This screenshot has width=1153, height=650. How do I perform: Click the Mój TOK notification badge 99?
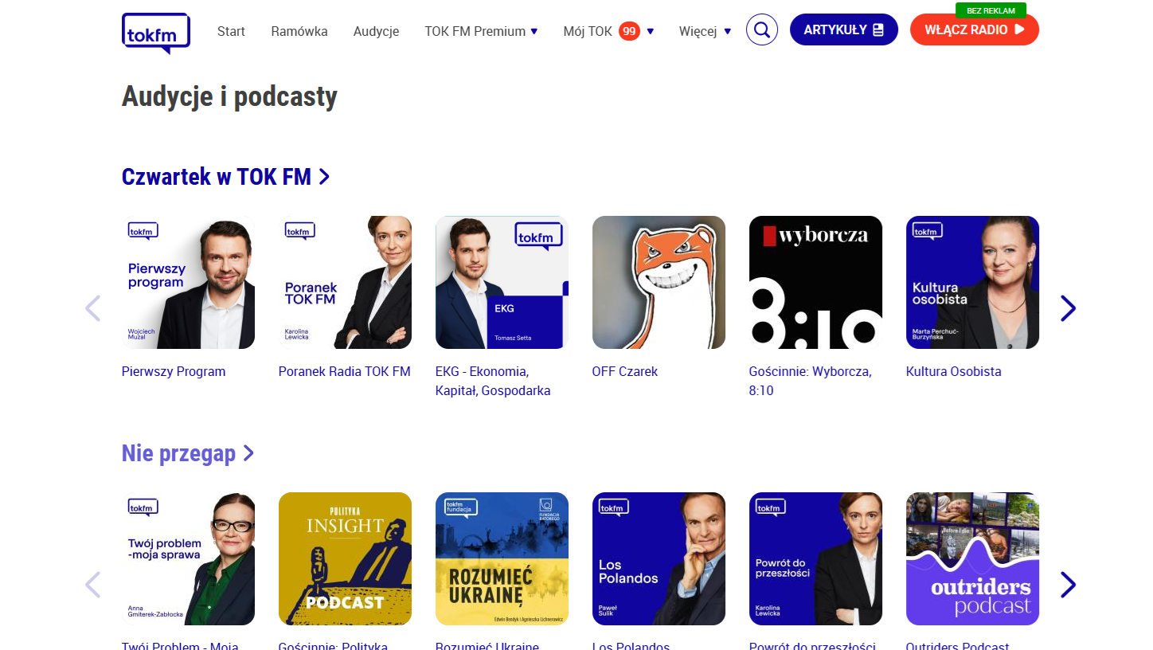click(x=630, y=31)
